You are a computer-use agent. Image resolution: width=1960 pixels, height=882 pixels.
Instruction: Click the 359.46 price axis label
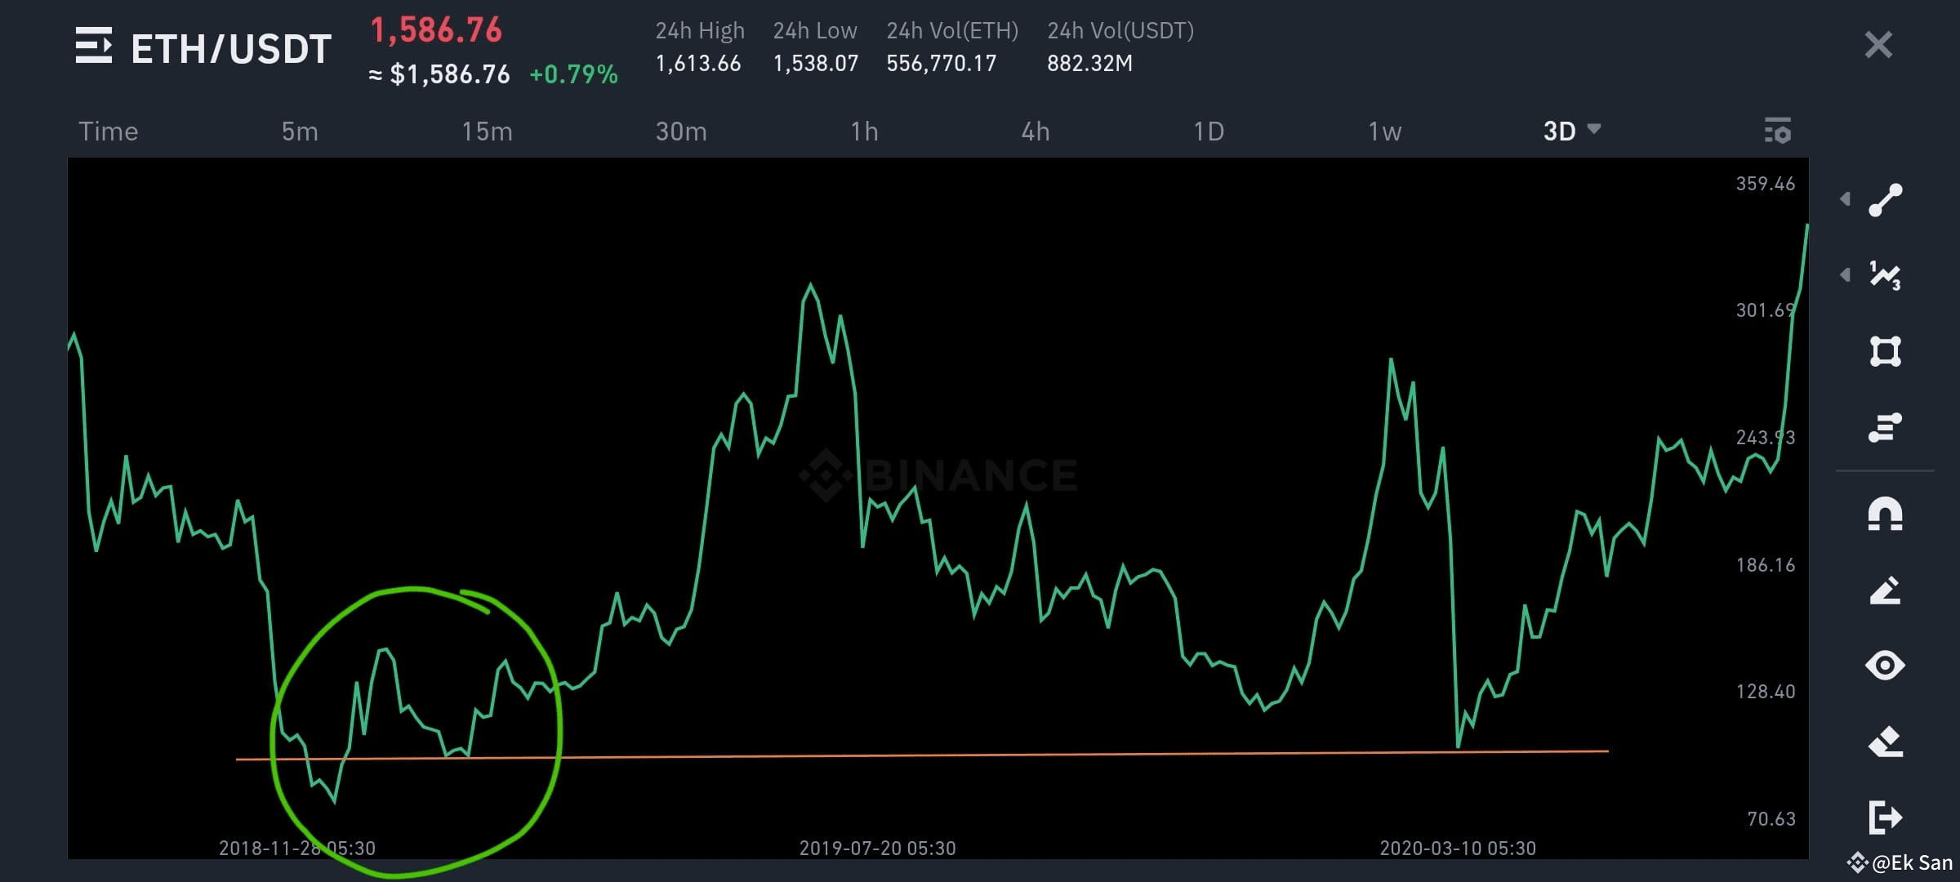[1766, 184]
